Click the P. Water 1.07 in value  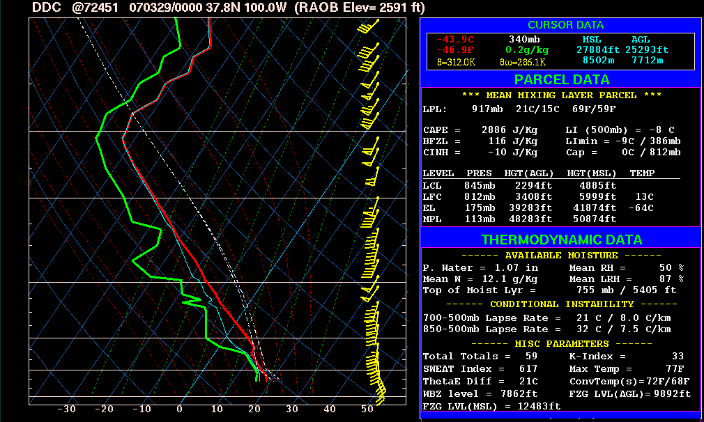(x=516, y=267)
